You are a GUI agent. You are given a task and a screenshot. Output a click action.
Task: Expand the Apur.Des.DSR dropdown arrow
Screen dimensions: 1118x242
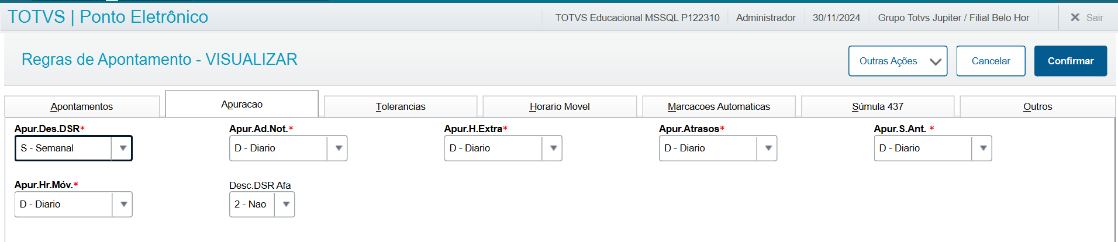point(123,148)
